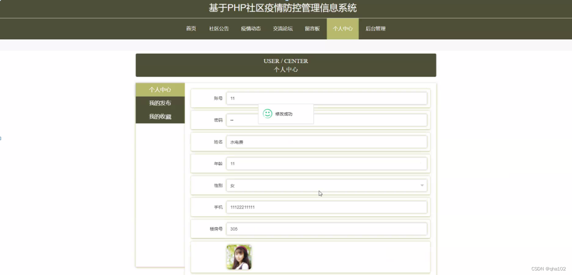The height and width of the screenshot is (275, 572).
Task: Focus the 楼房号 field showing 305
Action: 327,229
